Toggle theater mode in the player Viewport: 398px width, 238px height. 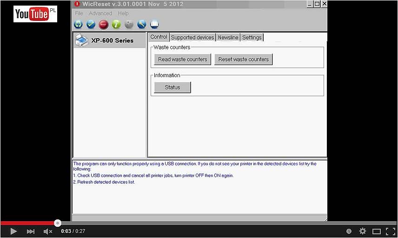pyautogui.click(x=377, y=231)
